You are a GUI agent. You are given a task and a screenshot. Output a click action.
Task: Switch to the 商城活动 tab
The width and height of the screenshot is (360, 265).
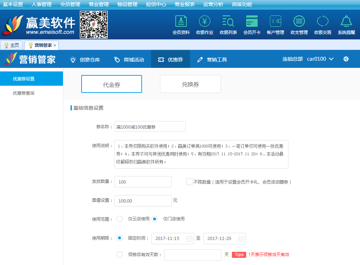pyautogui.click(x=129, y=60)
